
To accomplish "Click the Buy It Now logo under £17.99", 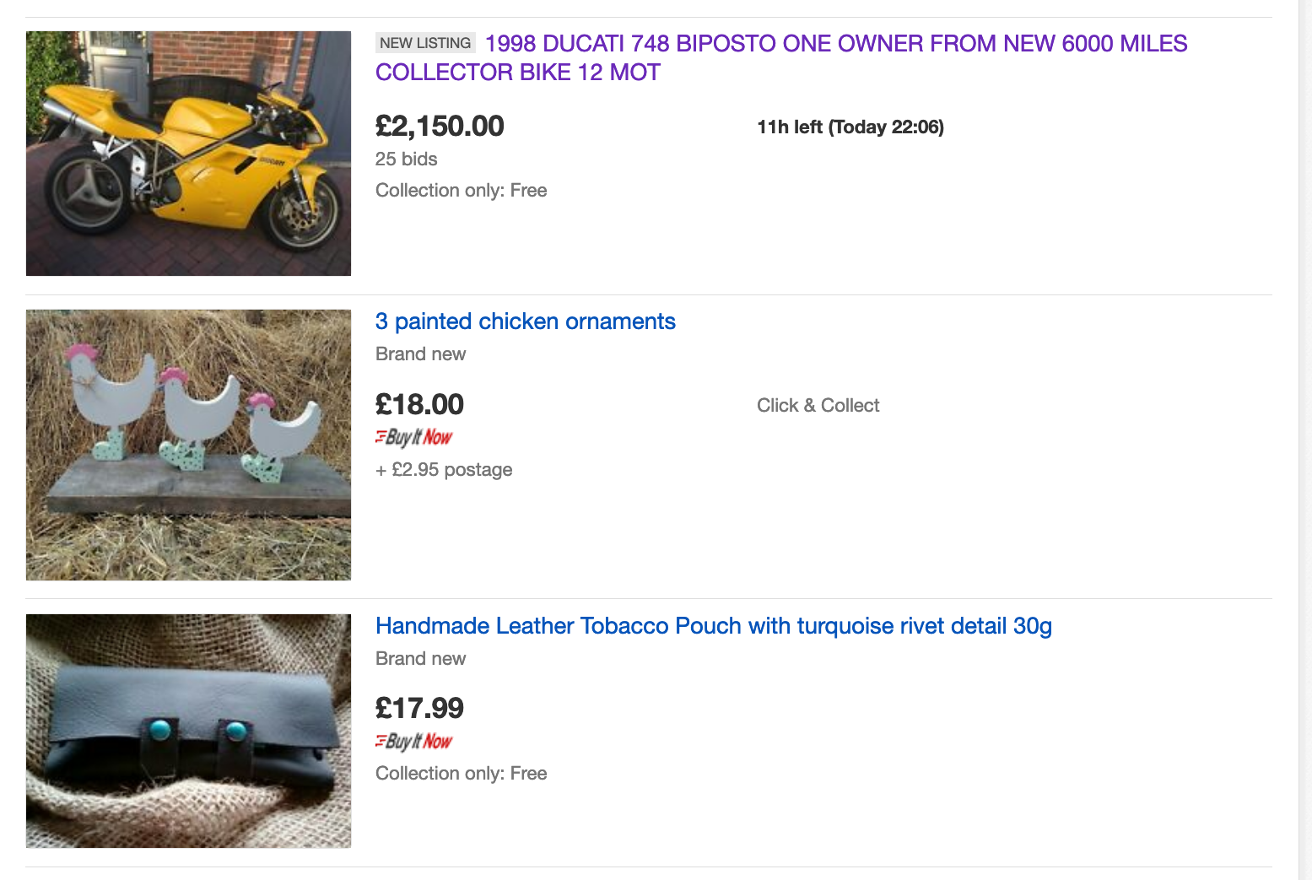I will [414, 741].
